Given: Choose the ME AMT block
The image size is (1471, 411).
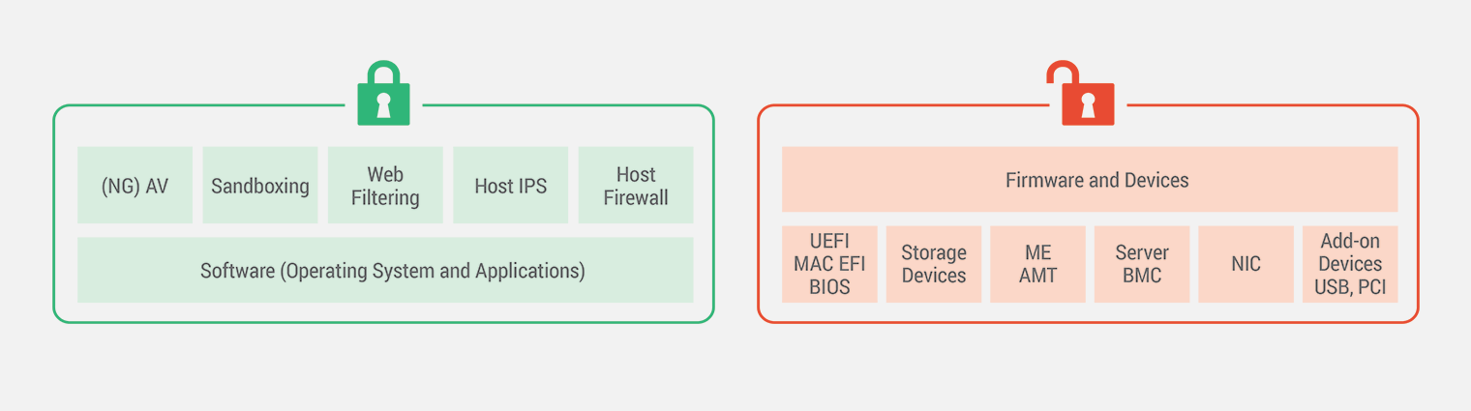Looking at the screenshot, I should (x=1037, y=264).
